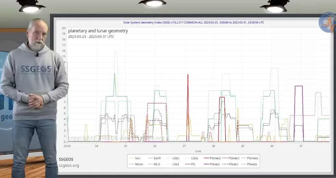Select the PGve(c) purple legend item
Screen dimensions: 336x178
[x=215, y=164]
